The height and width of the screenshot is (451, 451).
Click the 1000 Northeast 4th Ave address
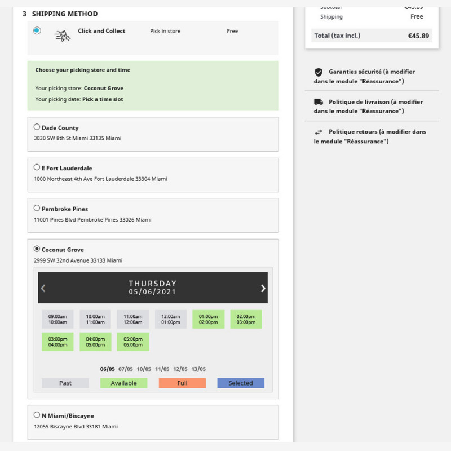point(100,179)
